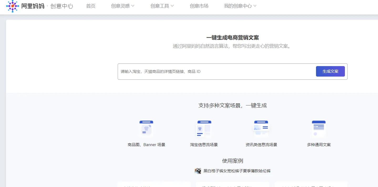The width and height of the screenshot is (378, 187).
Task: Open the 创意市场 menu item
Action: pos(199,6)
